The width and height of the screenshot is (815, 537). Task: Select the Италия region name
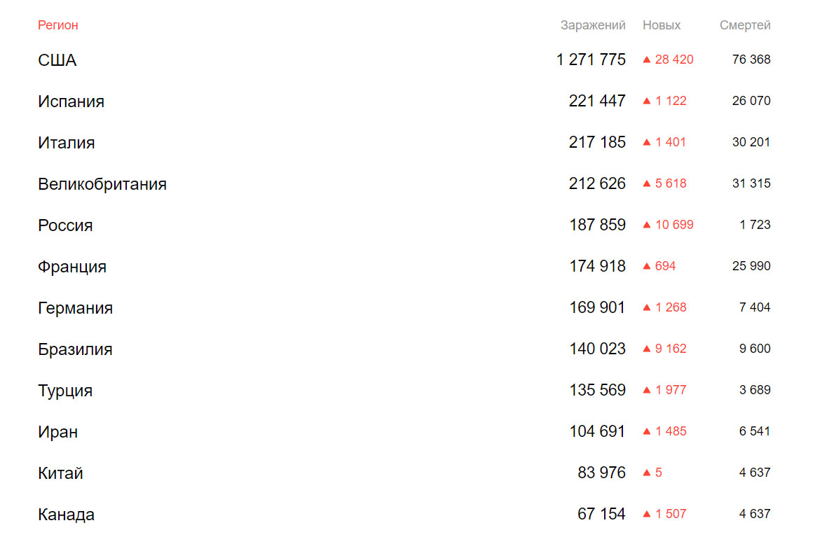[x=66, y=142]
